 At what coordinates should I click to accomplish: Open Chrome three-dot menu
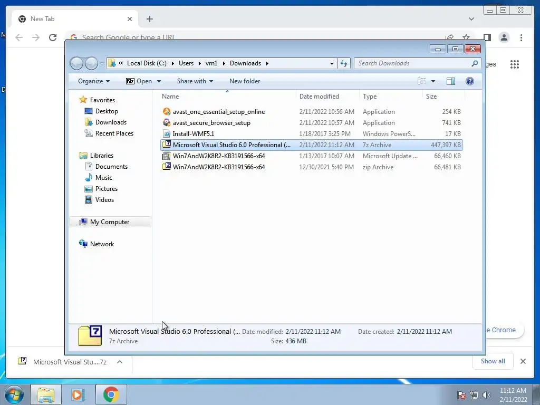pos(521,37)
